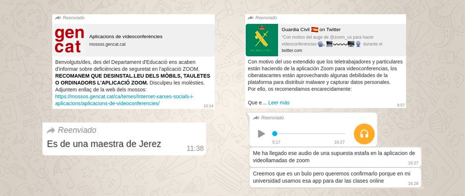Expand the message with 'Leer más'
The height and width of the screenshot is (196, 465).
[279, 103]
